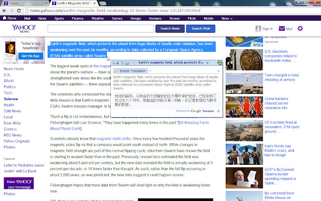Screen dimensions: 321x201
Task: Open the Yahoo Mail envelope icon
Action: (281, 29)
